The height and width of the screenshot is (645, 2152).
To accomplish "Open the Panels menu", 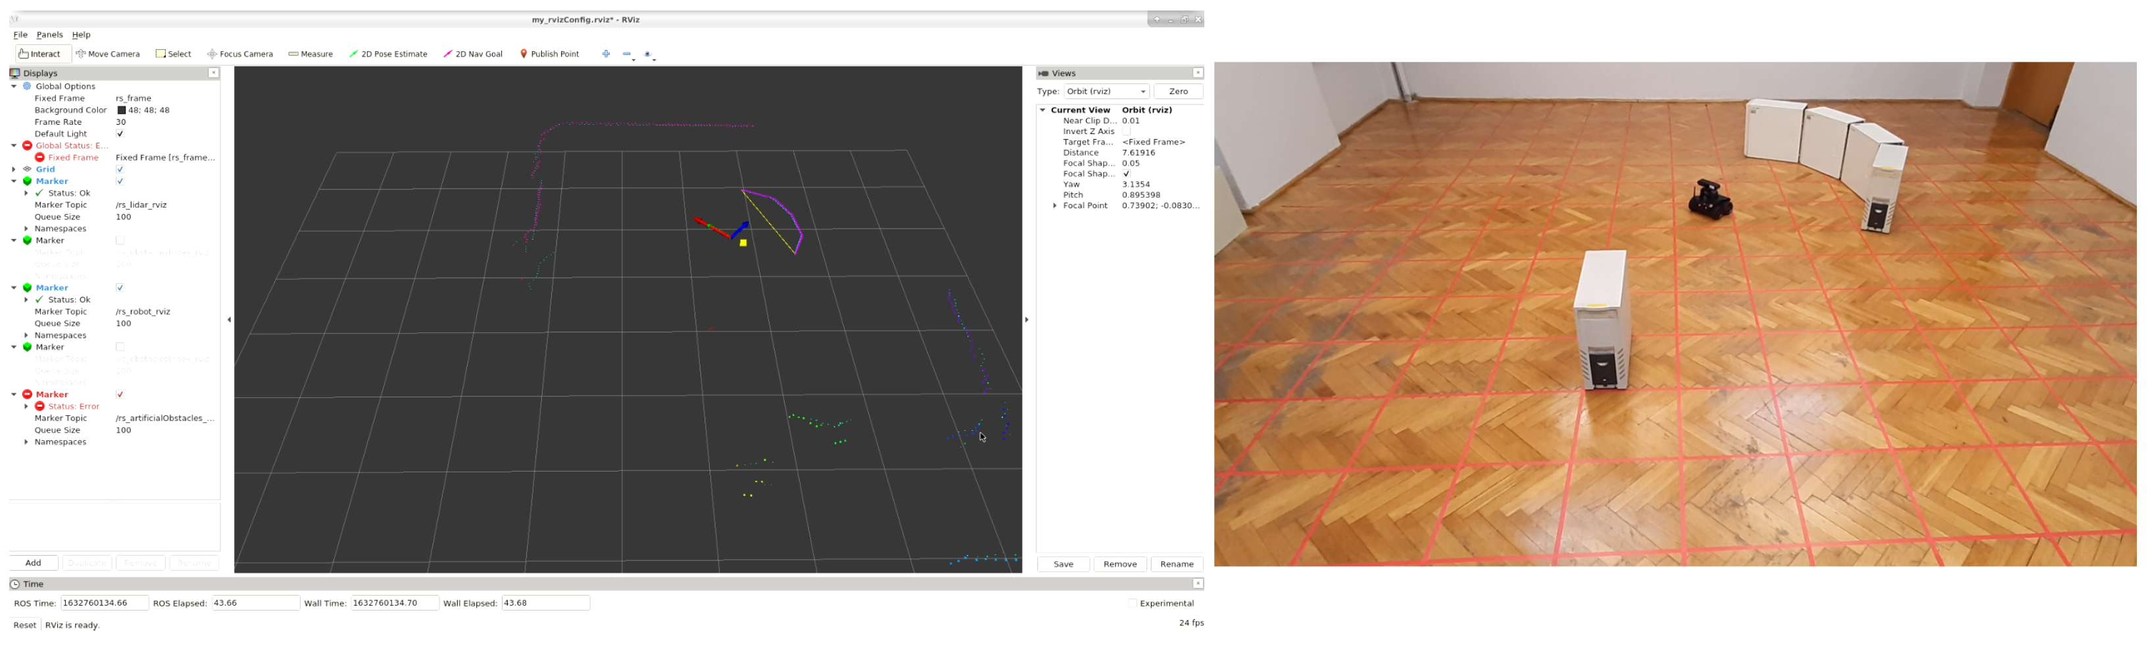I will point(49,35).
